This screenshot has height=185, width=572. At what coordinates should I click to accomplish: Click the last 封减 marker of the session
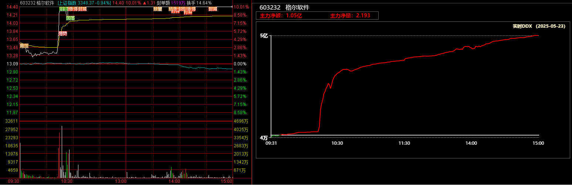213,9
